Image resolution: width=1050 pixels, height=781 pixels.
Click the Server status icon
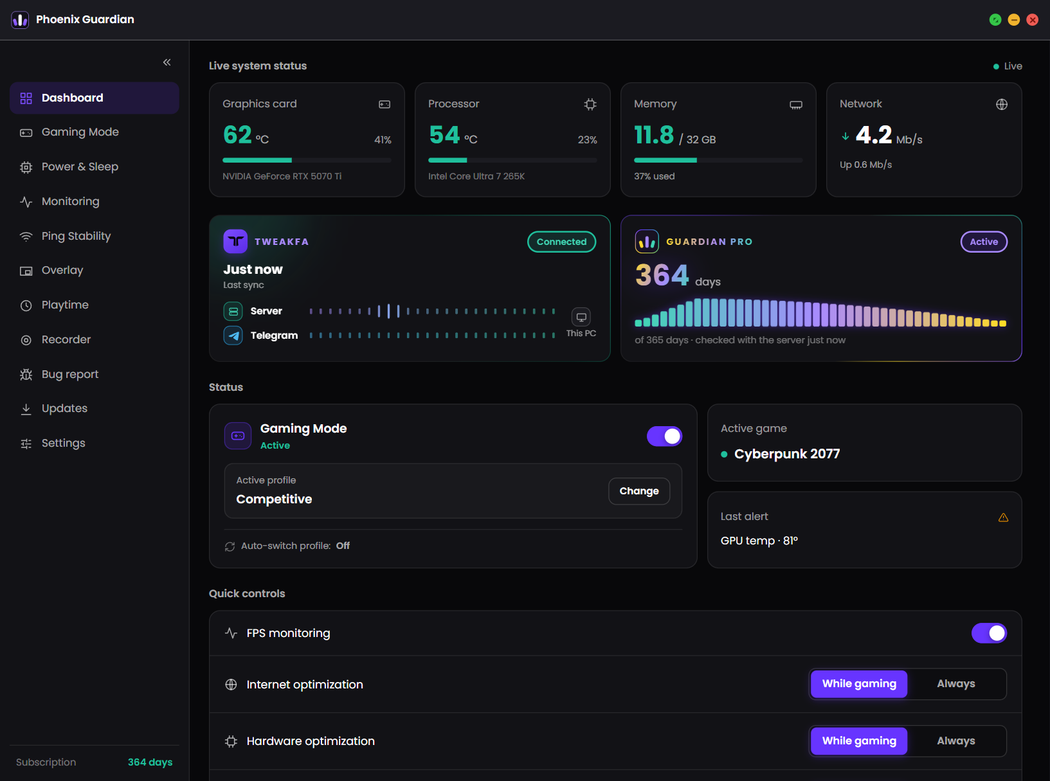[233, 311]
